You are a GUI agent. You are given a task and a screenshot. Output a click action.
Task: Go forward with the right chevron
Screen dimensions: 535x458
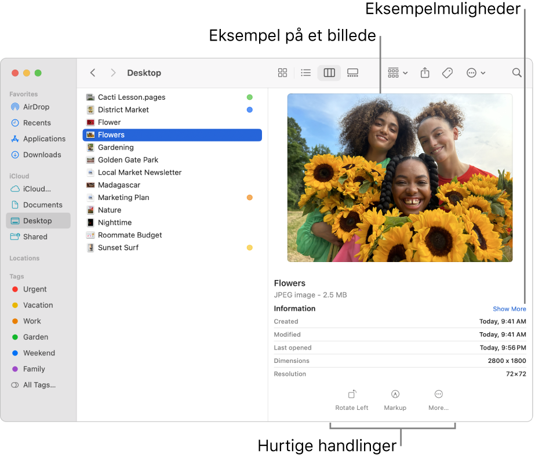(x=113, y=72)
